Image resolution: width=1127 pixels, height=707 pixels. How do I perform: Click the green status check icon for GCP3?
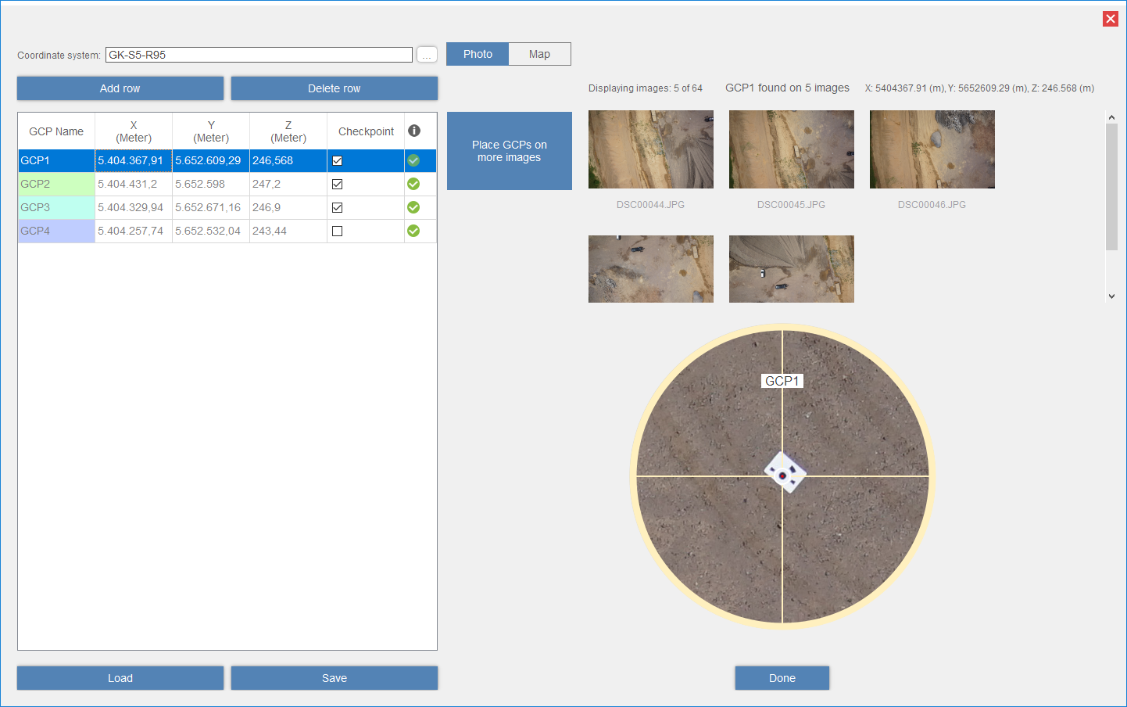click(413, 207)
